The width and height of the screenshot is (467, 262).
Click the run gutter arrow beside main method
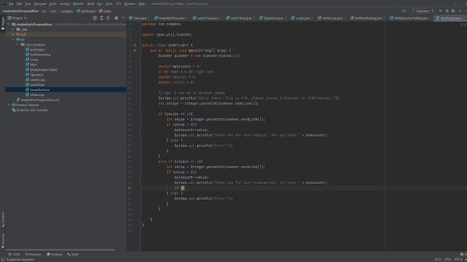[135, 50]
